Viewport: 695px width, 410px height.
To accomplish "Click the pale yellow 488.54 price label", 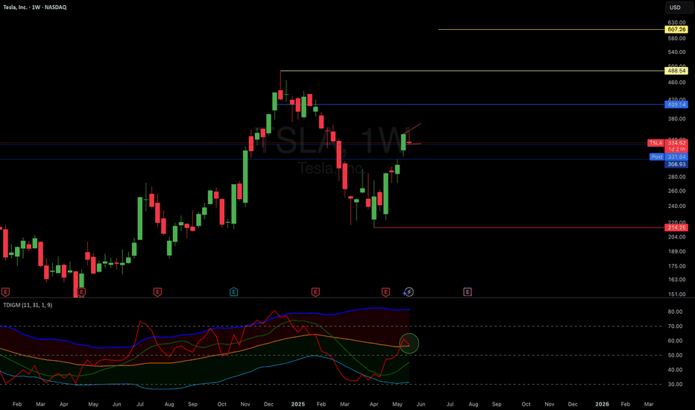I will tap(676, 71).
